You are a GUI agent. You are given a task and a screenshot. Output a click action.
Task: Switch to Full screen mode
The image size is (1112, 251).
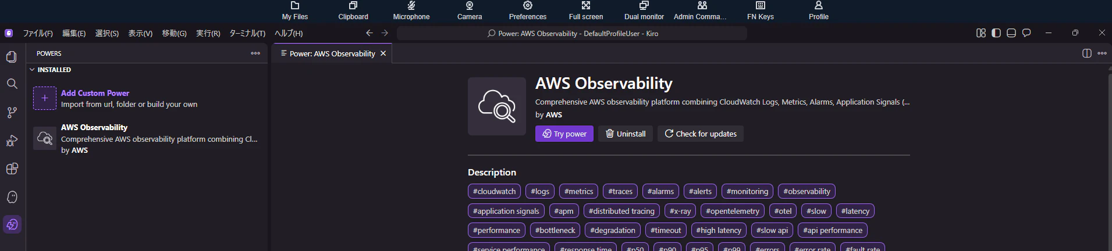coord(586,10)
